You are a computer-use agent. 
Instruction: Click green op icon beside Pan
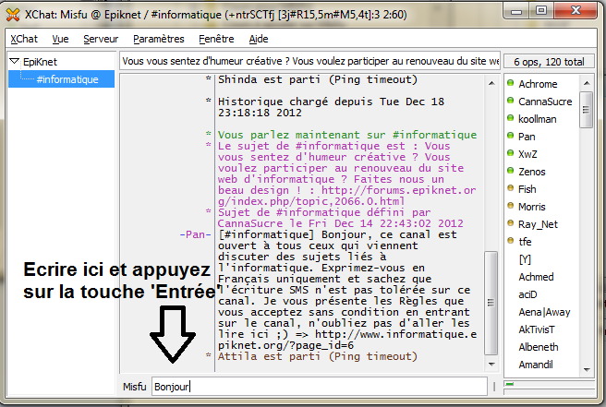coord(510,136)
